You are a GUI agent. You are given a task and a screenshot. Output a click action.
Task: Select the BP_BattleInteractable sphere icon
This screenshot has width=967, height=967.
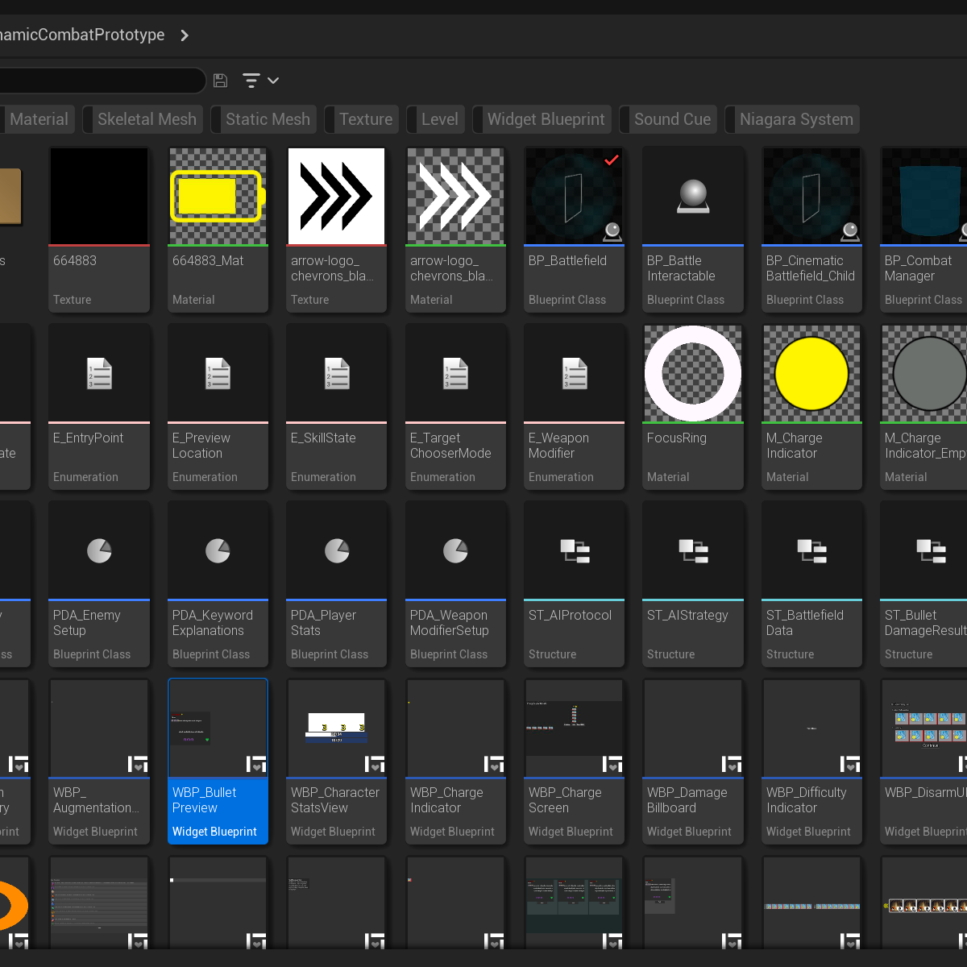click(693, 197)
